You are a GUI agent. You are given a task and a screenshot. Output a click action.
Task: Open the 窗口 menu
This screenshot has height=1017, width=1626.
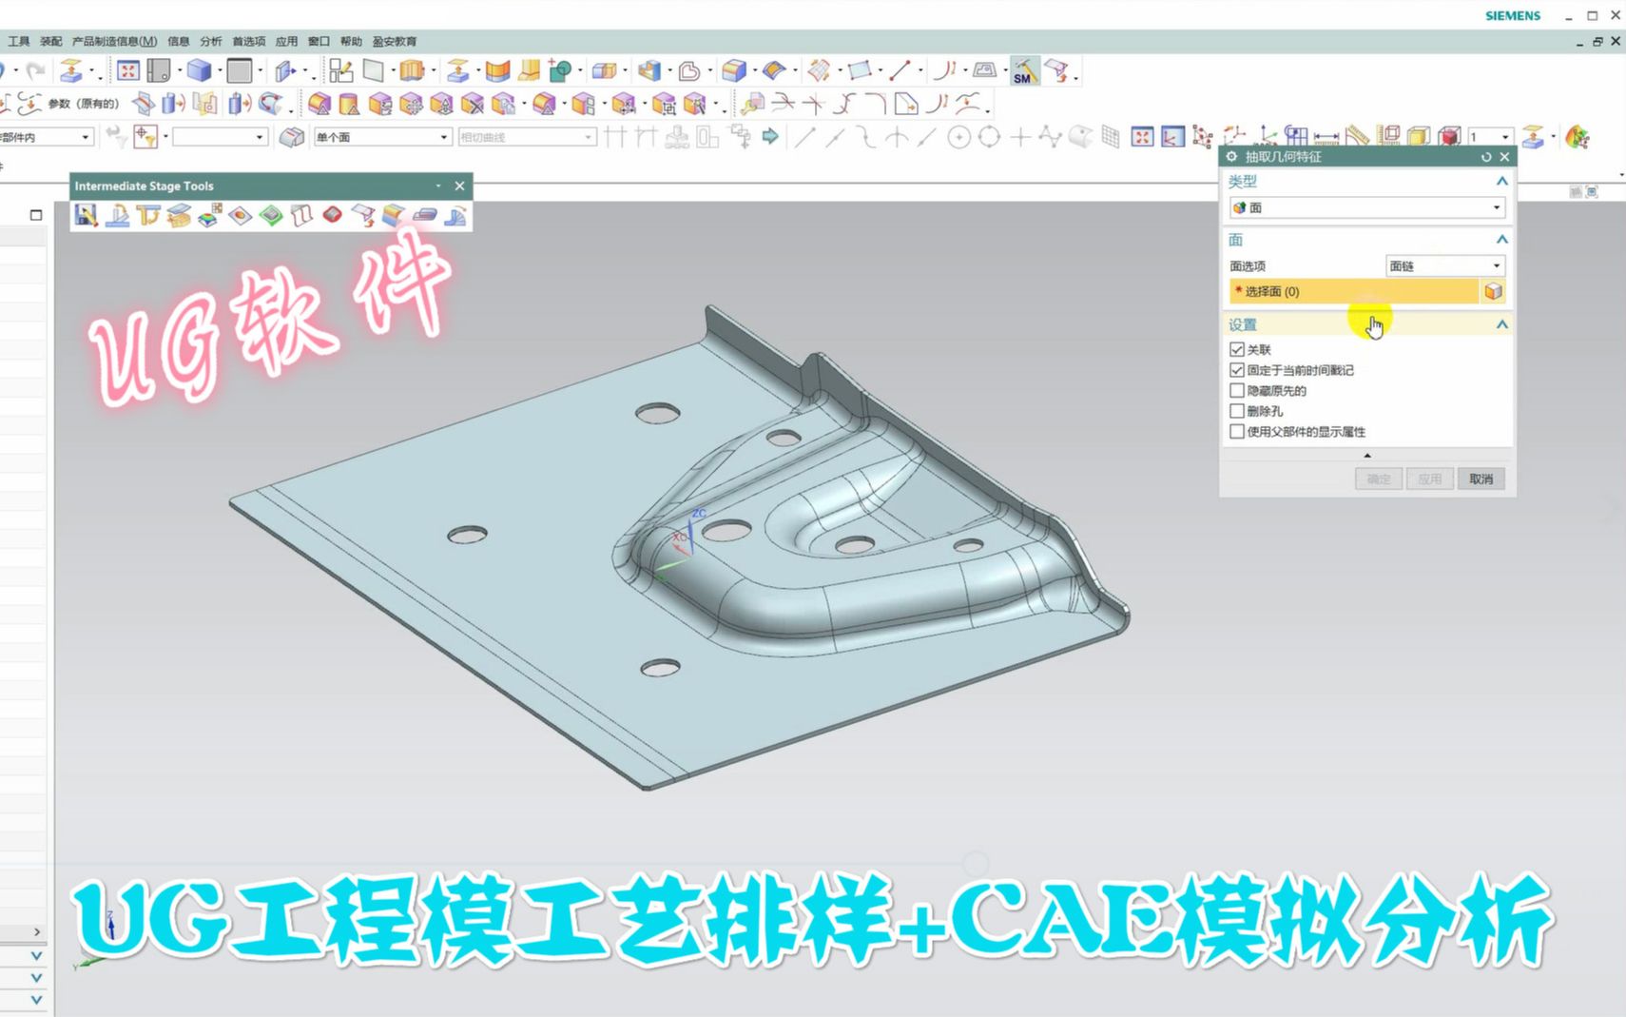[318, 41]
